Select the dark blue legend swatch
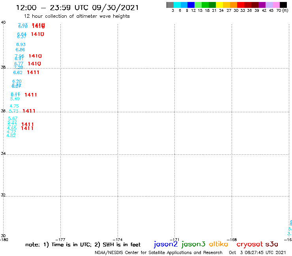The height and width of the screenshot is (256, 292). [x=191, y=5]
